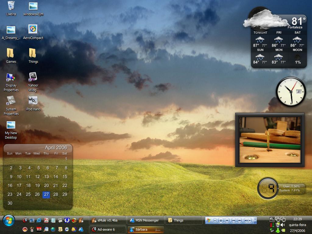Select day 15 in calendar widget
Viewport: 312px width, 234px height.
65,177
